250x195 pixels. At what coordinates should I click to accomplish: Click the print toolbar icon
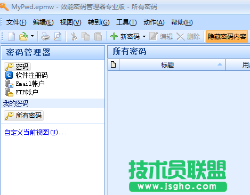point(45,36)
